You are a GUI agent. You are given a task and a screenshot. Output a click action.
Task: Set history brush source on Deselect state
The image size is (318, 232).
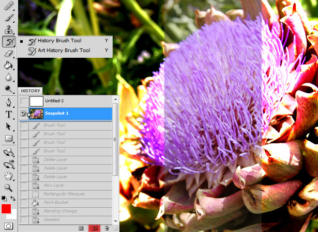pyautogui.click(x=24, y=220)
